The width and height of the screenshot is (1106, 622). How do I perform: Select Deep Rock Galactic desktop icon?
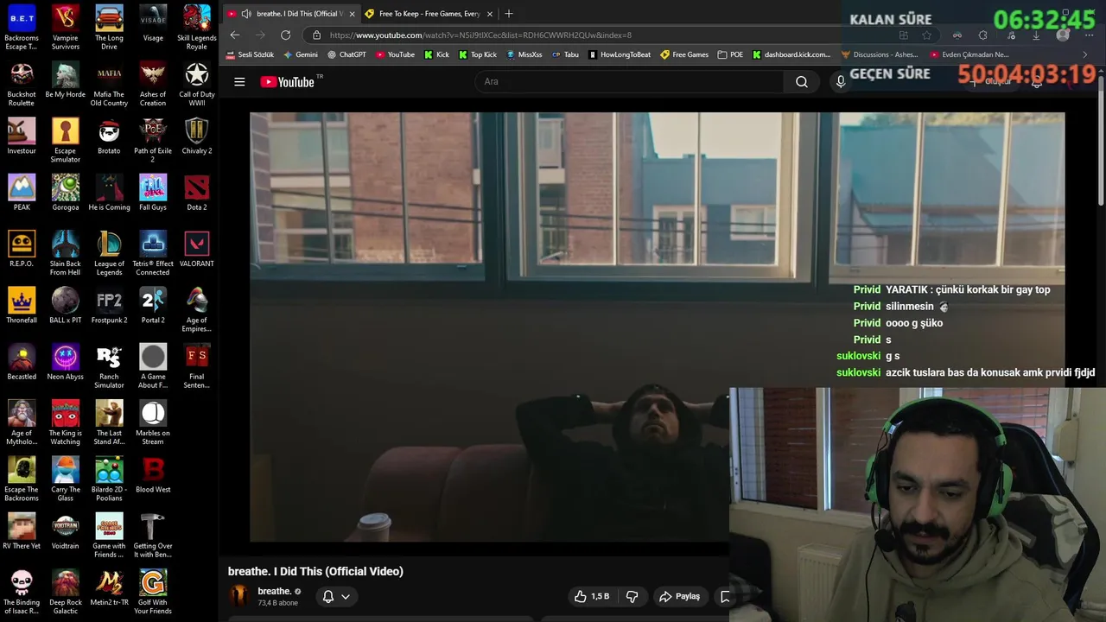click(66, 592)
